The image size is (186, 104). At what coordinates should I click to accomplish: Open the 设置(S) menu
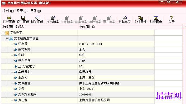click(22, 11)
